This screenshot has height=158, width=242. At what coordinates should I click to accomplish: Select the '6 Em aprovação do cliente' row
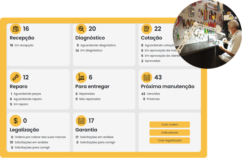pyautogui.click(x=161, y=56)
